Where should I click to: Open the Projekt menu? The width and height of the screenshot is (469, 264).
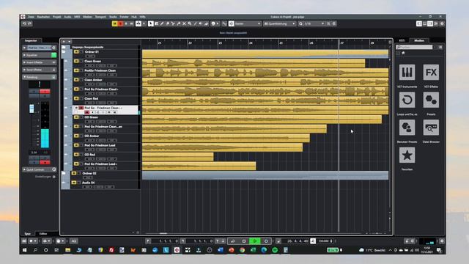point(57,17)
